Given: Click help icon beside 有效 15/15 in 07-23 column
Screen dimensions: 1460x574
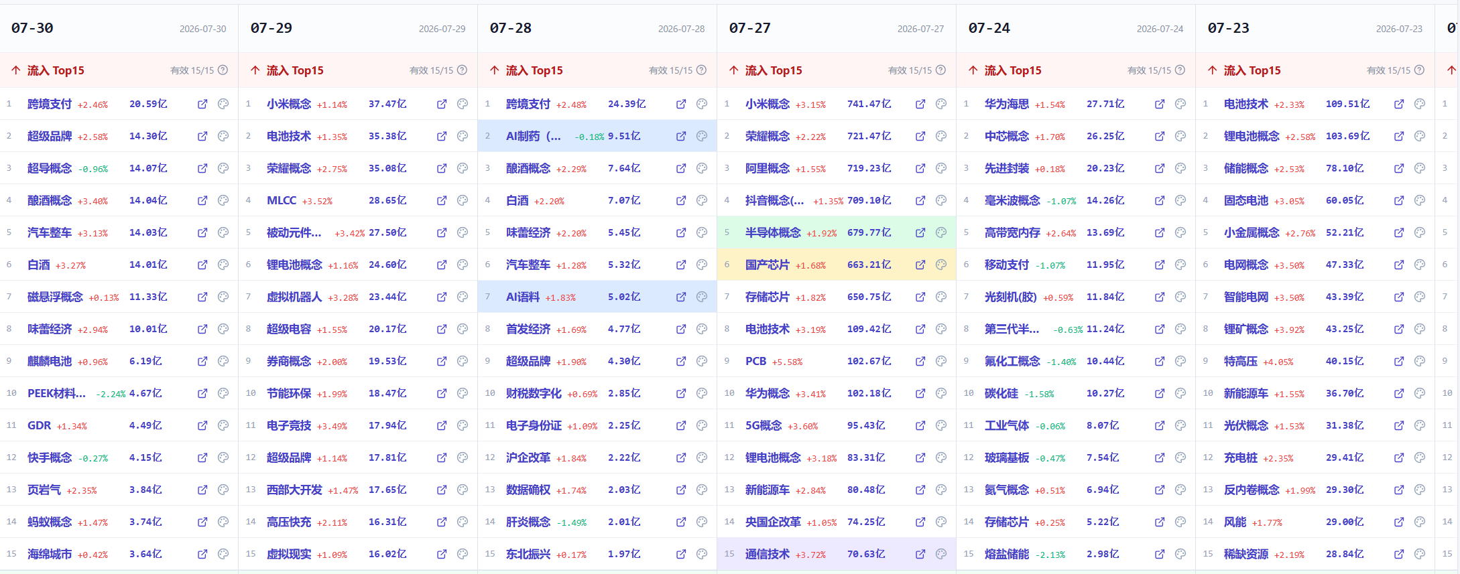Looking at the screenshot, I should (1420, 70).
